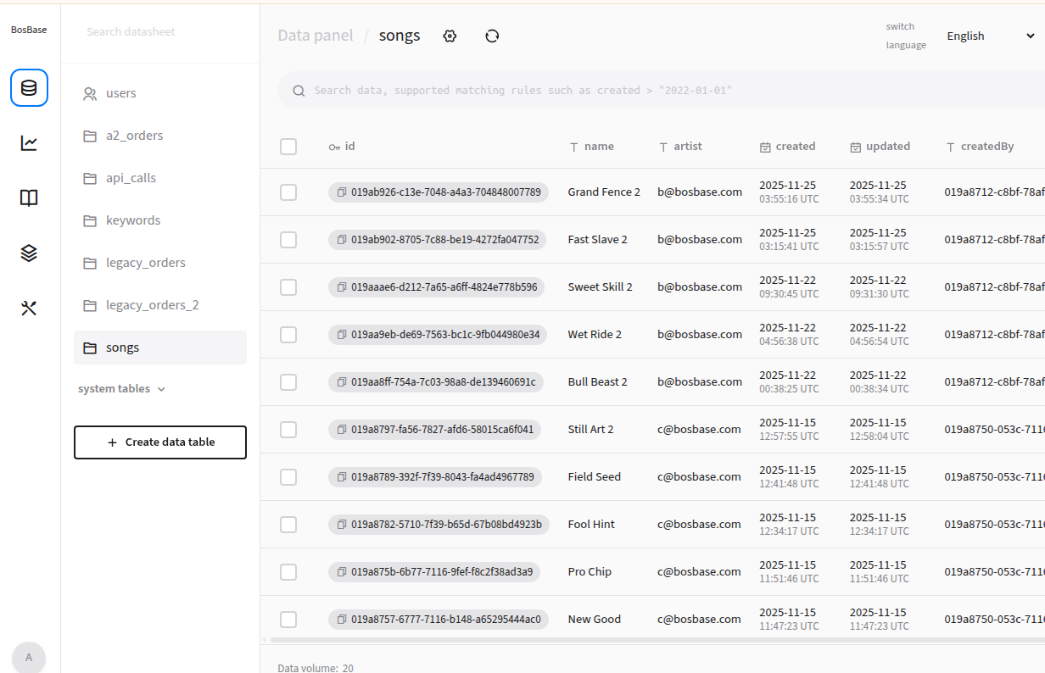Open the English language dropdown
Viewport: 1045px width, 673px height.
pyautogui.click(x=991, y=36)
